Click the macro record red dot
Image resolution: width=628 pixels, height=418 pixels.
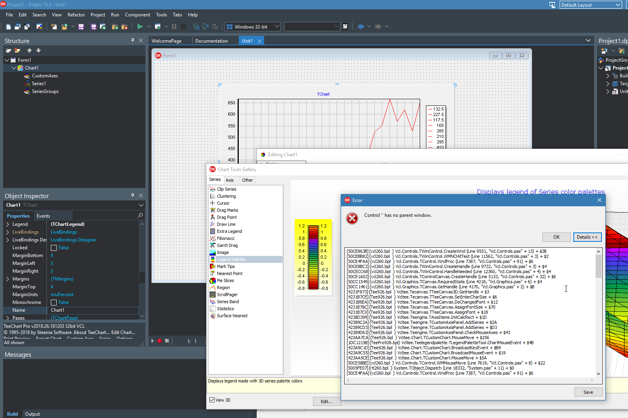click(159, 341)
